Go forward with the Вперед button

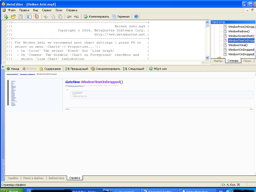pyautogui.click(x=29, y=69)
